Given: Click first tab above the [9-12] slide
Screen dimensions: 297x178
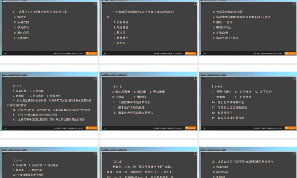Looking at the screenshot, I should 4,75.
